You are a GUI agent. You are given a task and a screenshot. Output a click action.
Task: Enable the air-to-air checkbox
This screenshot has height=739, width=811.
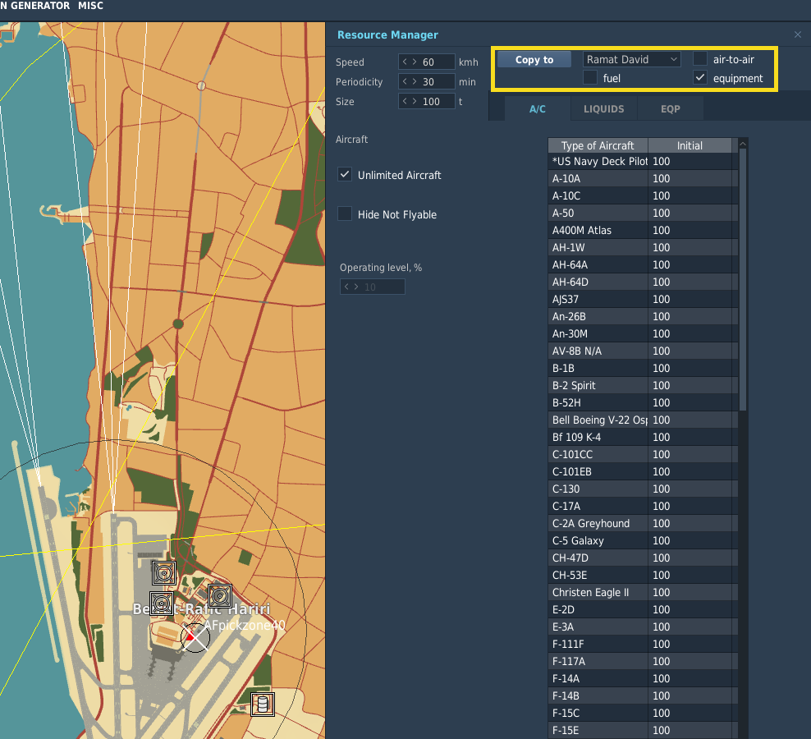pyautogui.click(x=700, y=58)
